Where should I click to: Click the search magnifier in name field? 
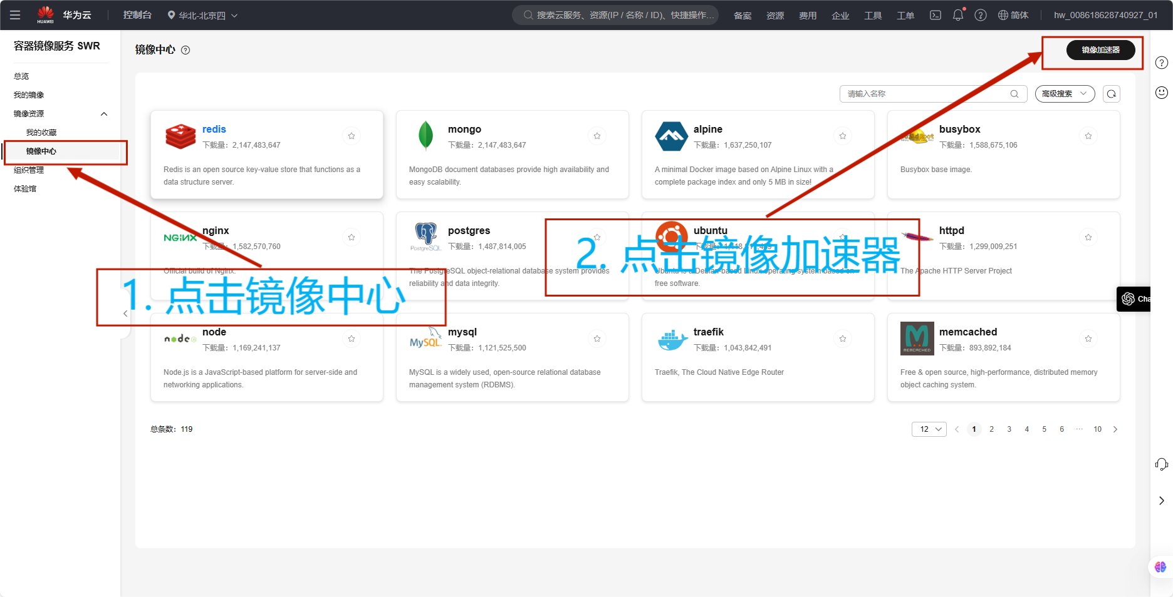pos(1014,94)
